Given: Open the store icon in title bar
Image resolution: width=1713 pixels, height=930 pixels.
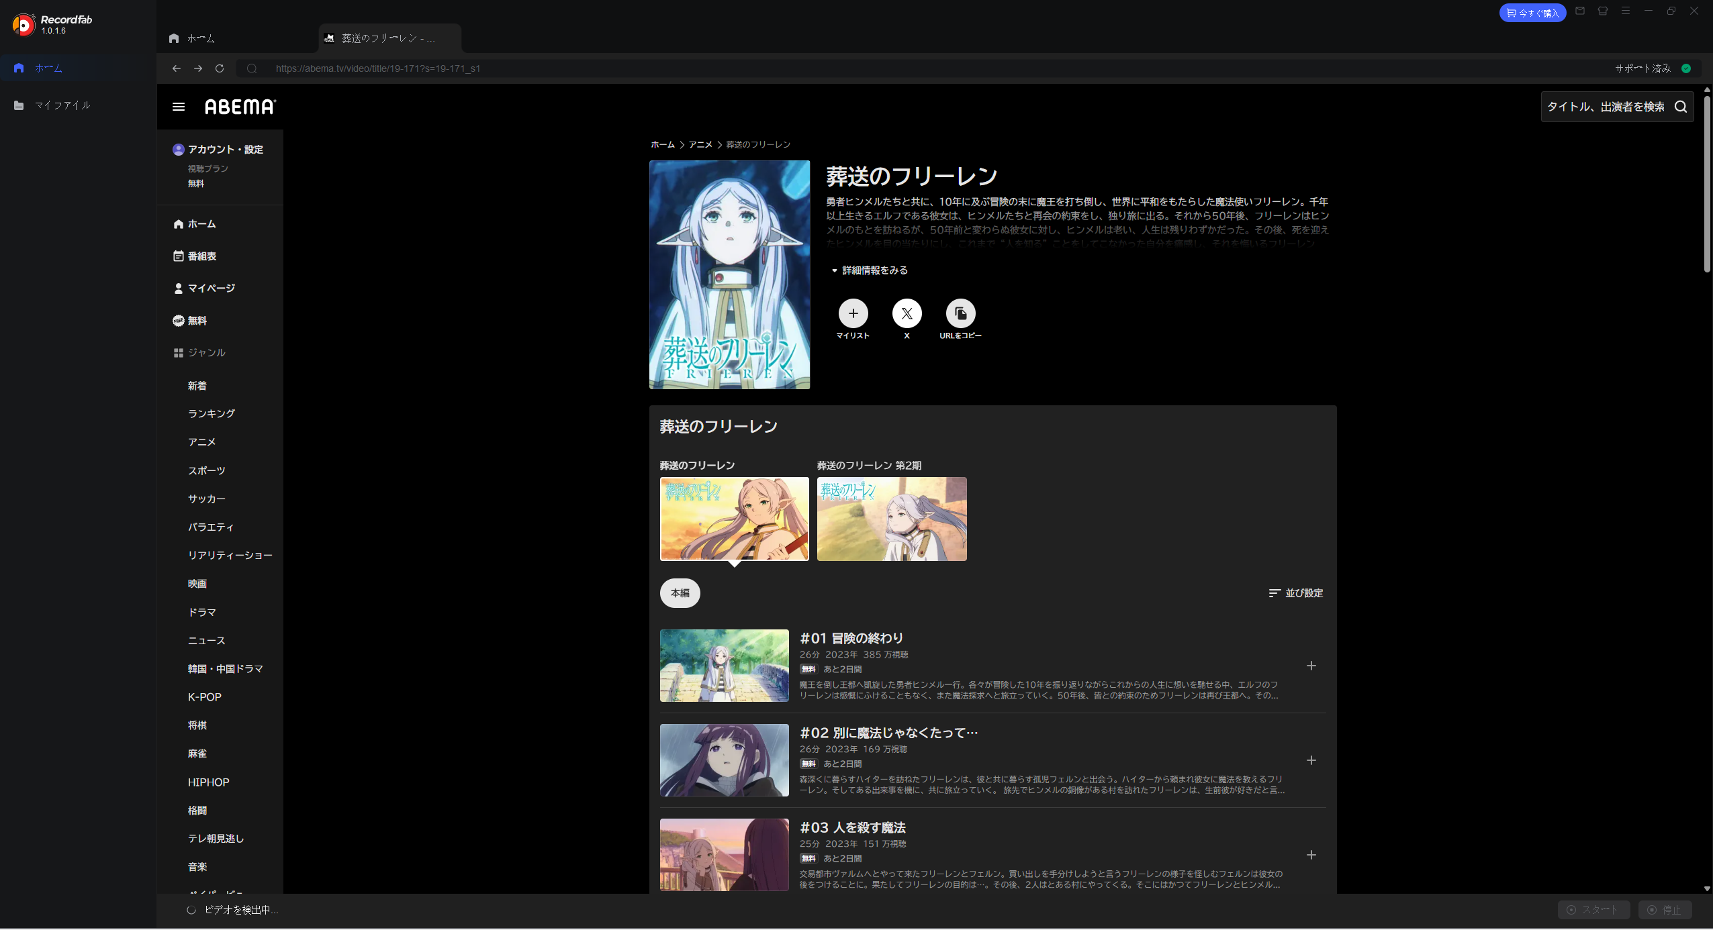Looking at the screenshot, I should click(1603, 11).
